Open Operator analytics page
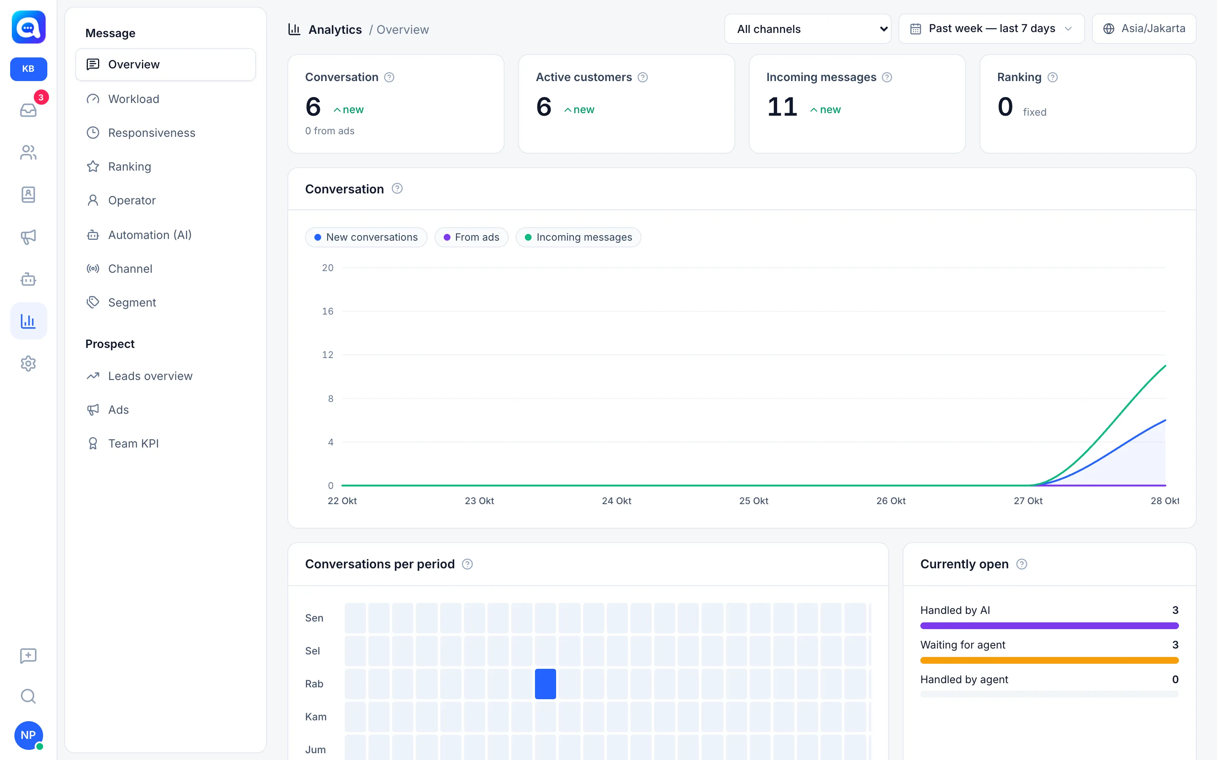 click(x=166, y=200)
